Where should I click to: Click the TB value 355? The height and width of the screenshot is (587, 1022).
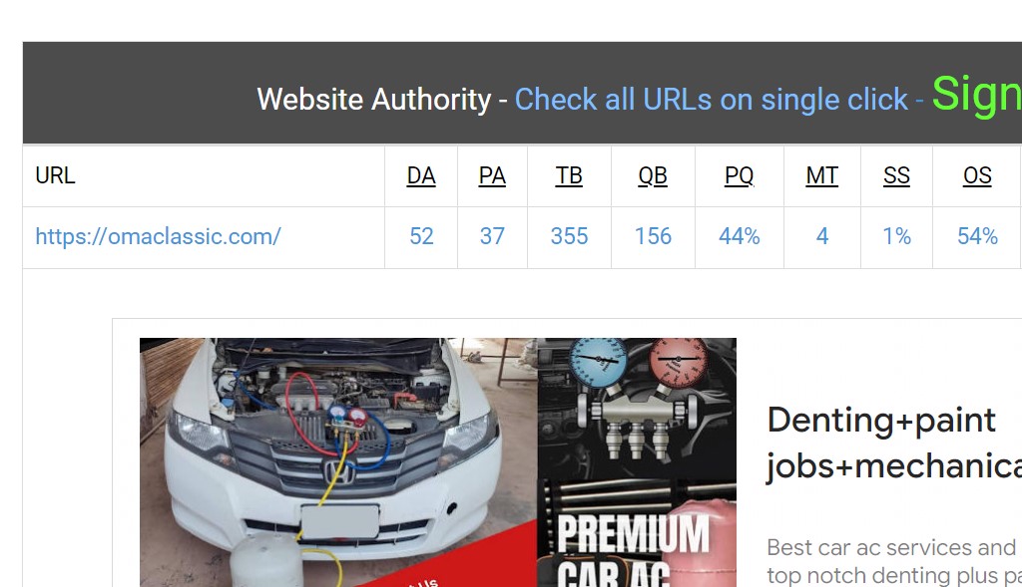click(x=569, y=236)
